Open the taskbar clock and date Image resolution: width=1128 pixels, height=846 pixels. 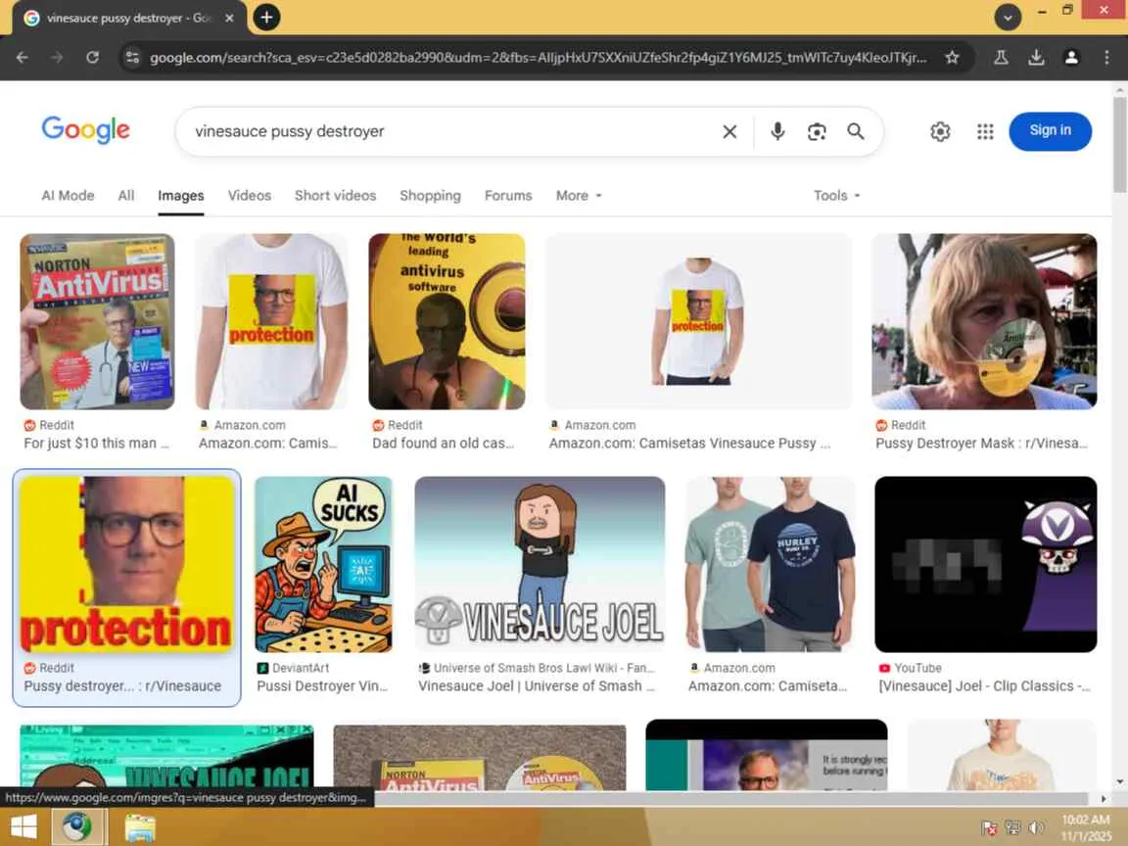tap(1086, 828)
